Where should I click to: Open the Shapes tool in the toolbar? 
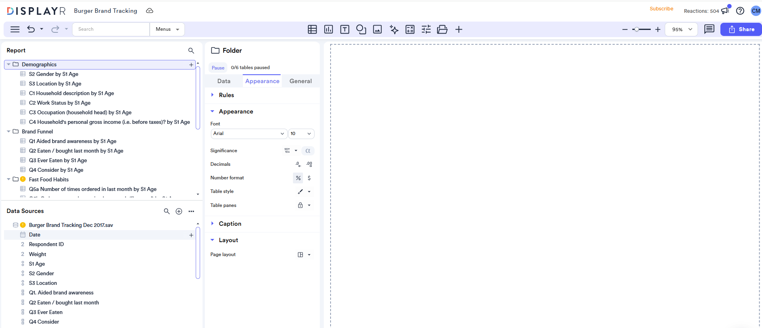click(x=361, y=30)
